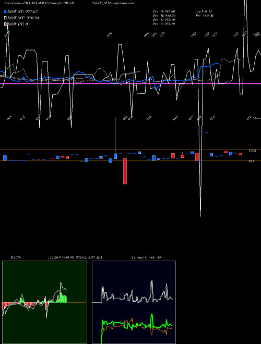Click the 'Pre H: 985.60' value

pyautogui.click(x=164, y=16)
